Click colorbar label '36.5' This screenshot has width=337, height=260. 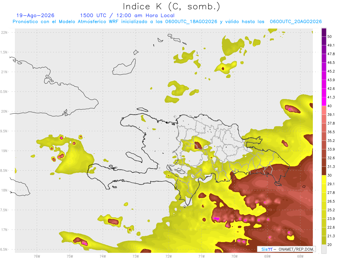click(x=331, y=132)
